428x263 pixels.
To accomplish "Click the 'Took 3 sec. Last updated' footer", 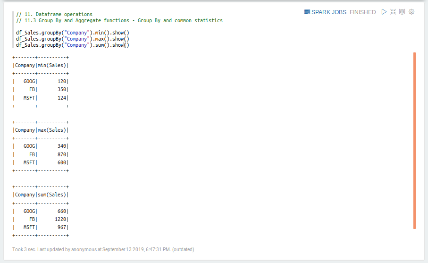I will pyautogui.click(x=103, y=249).
